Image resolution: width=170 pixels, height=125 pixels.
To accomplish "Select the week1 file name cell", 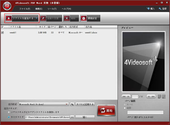I will pos(13,32).
